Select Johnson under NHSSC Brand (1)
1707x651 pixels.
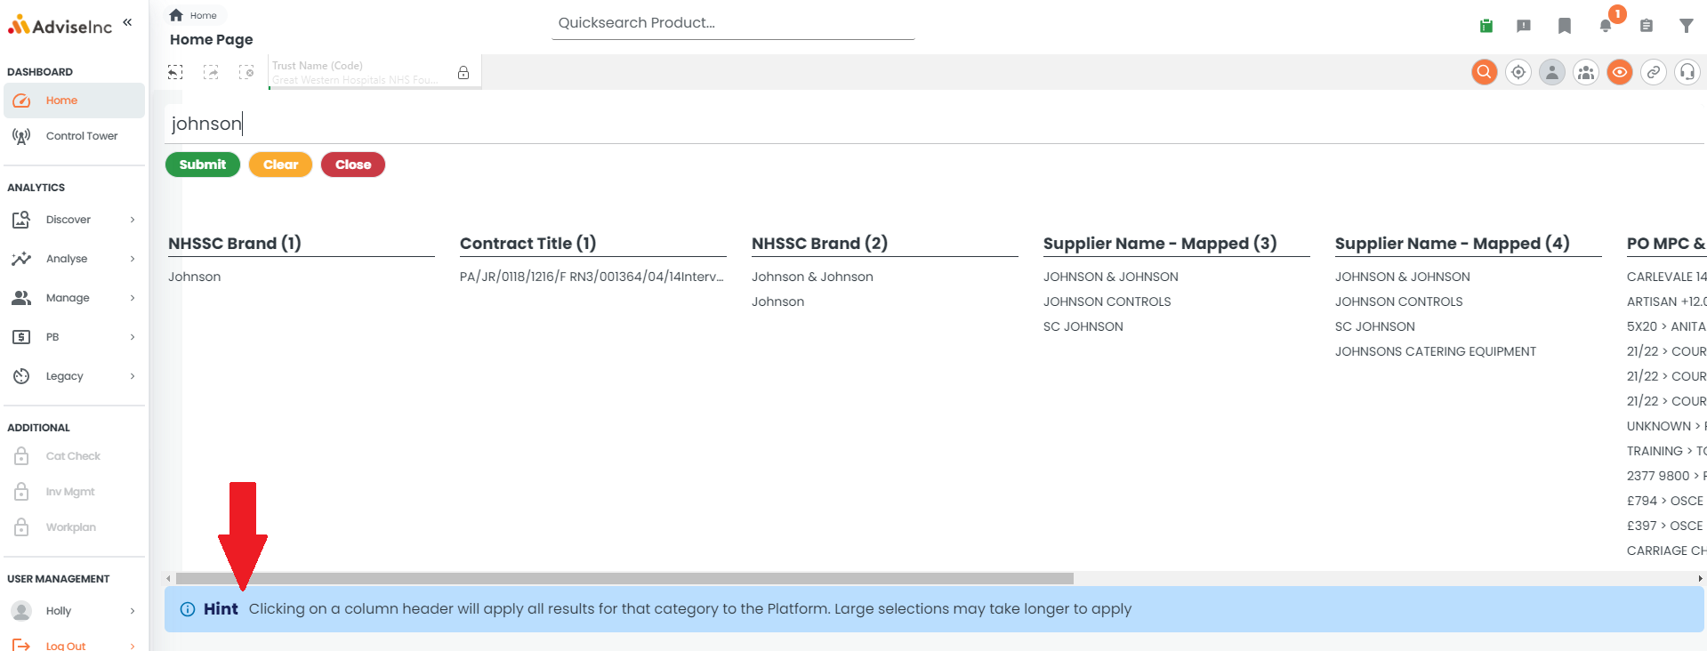pos(195,277)
